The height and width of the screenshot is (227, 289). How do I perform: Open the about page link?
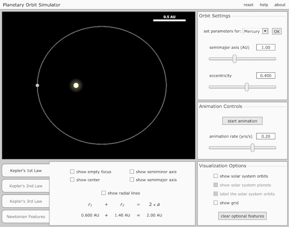280,5
